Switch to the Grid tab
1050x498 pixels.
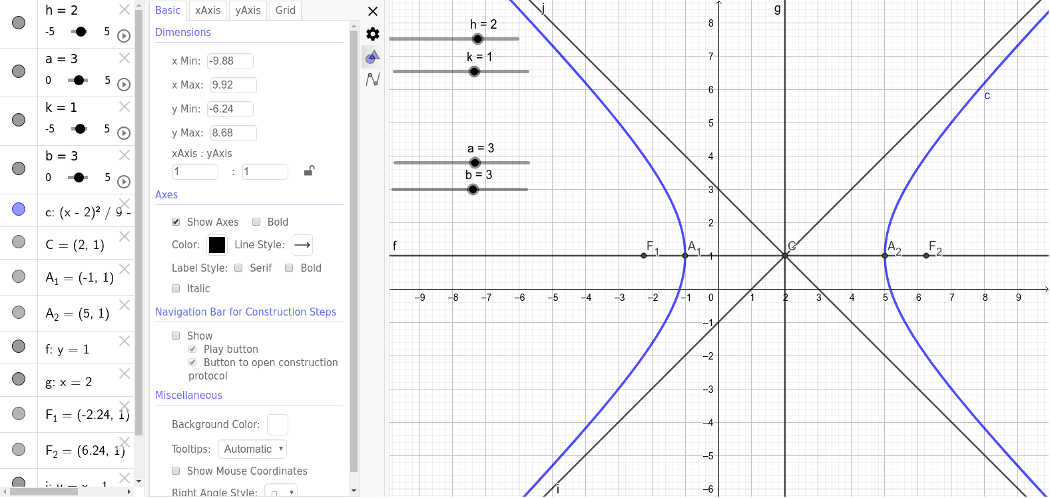click(x=285, y=11)
